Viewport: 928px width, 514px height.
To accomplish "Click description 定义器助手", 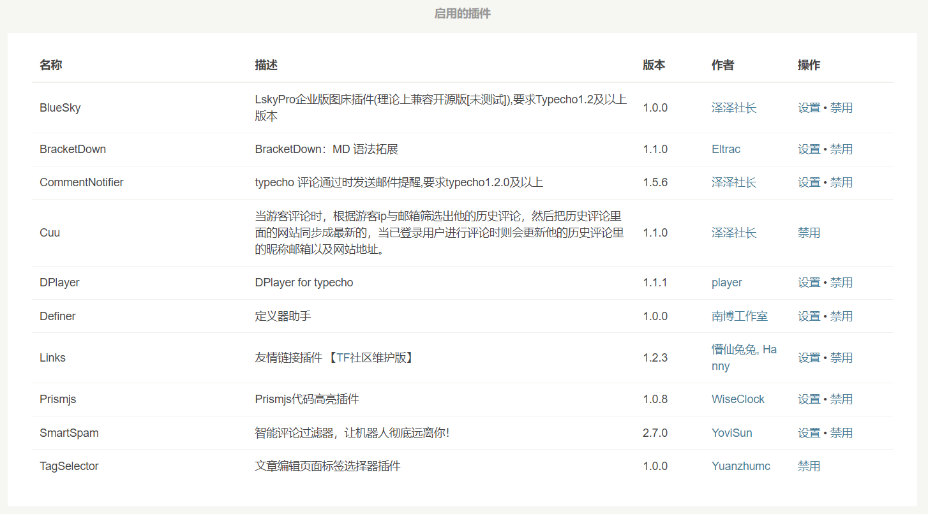I will 283,316.
